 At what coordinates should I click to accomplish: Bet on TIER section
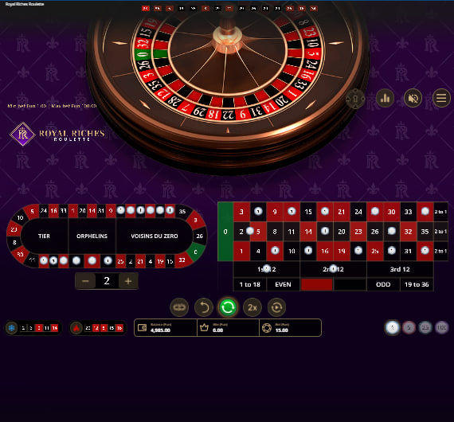pyautogui.click(x=45, y=236)
